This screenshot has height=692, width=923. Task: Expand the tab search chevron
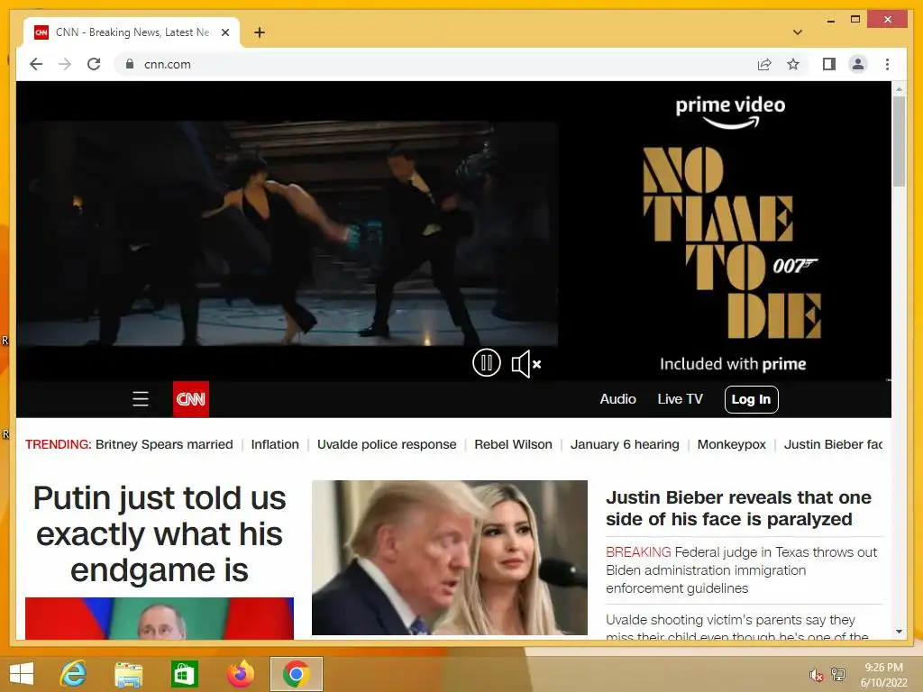pyautogui.click(x=798, y=32)
